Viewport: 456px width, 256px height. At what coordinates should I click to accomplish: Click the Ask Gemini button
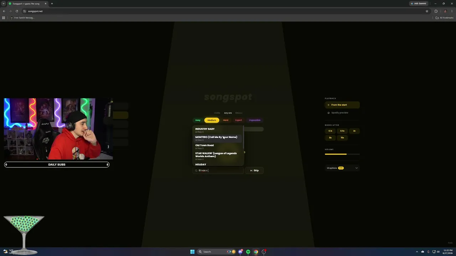(x=419, y=4)
